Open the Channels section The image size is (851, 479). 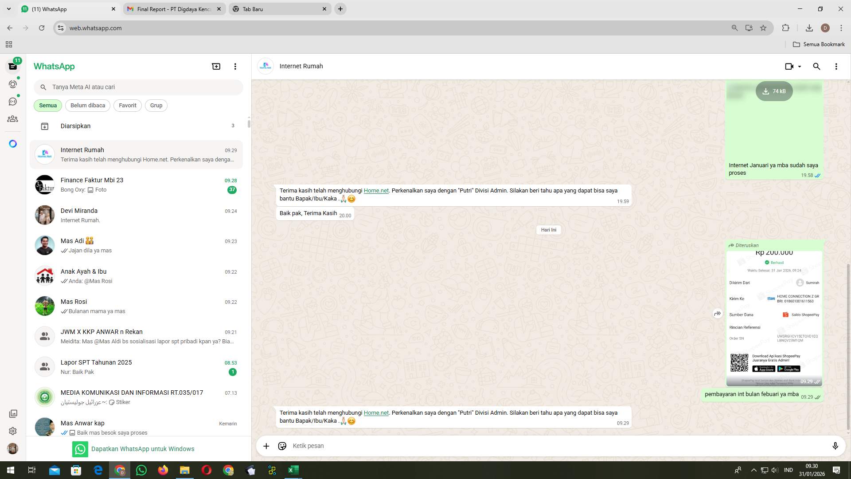tap(13, 101)
